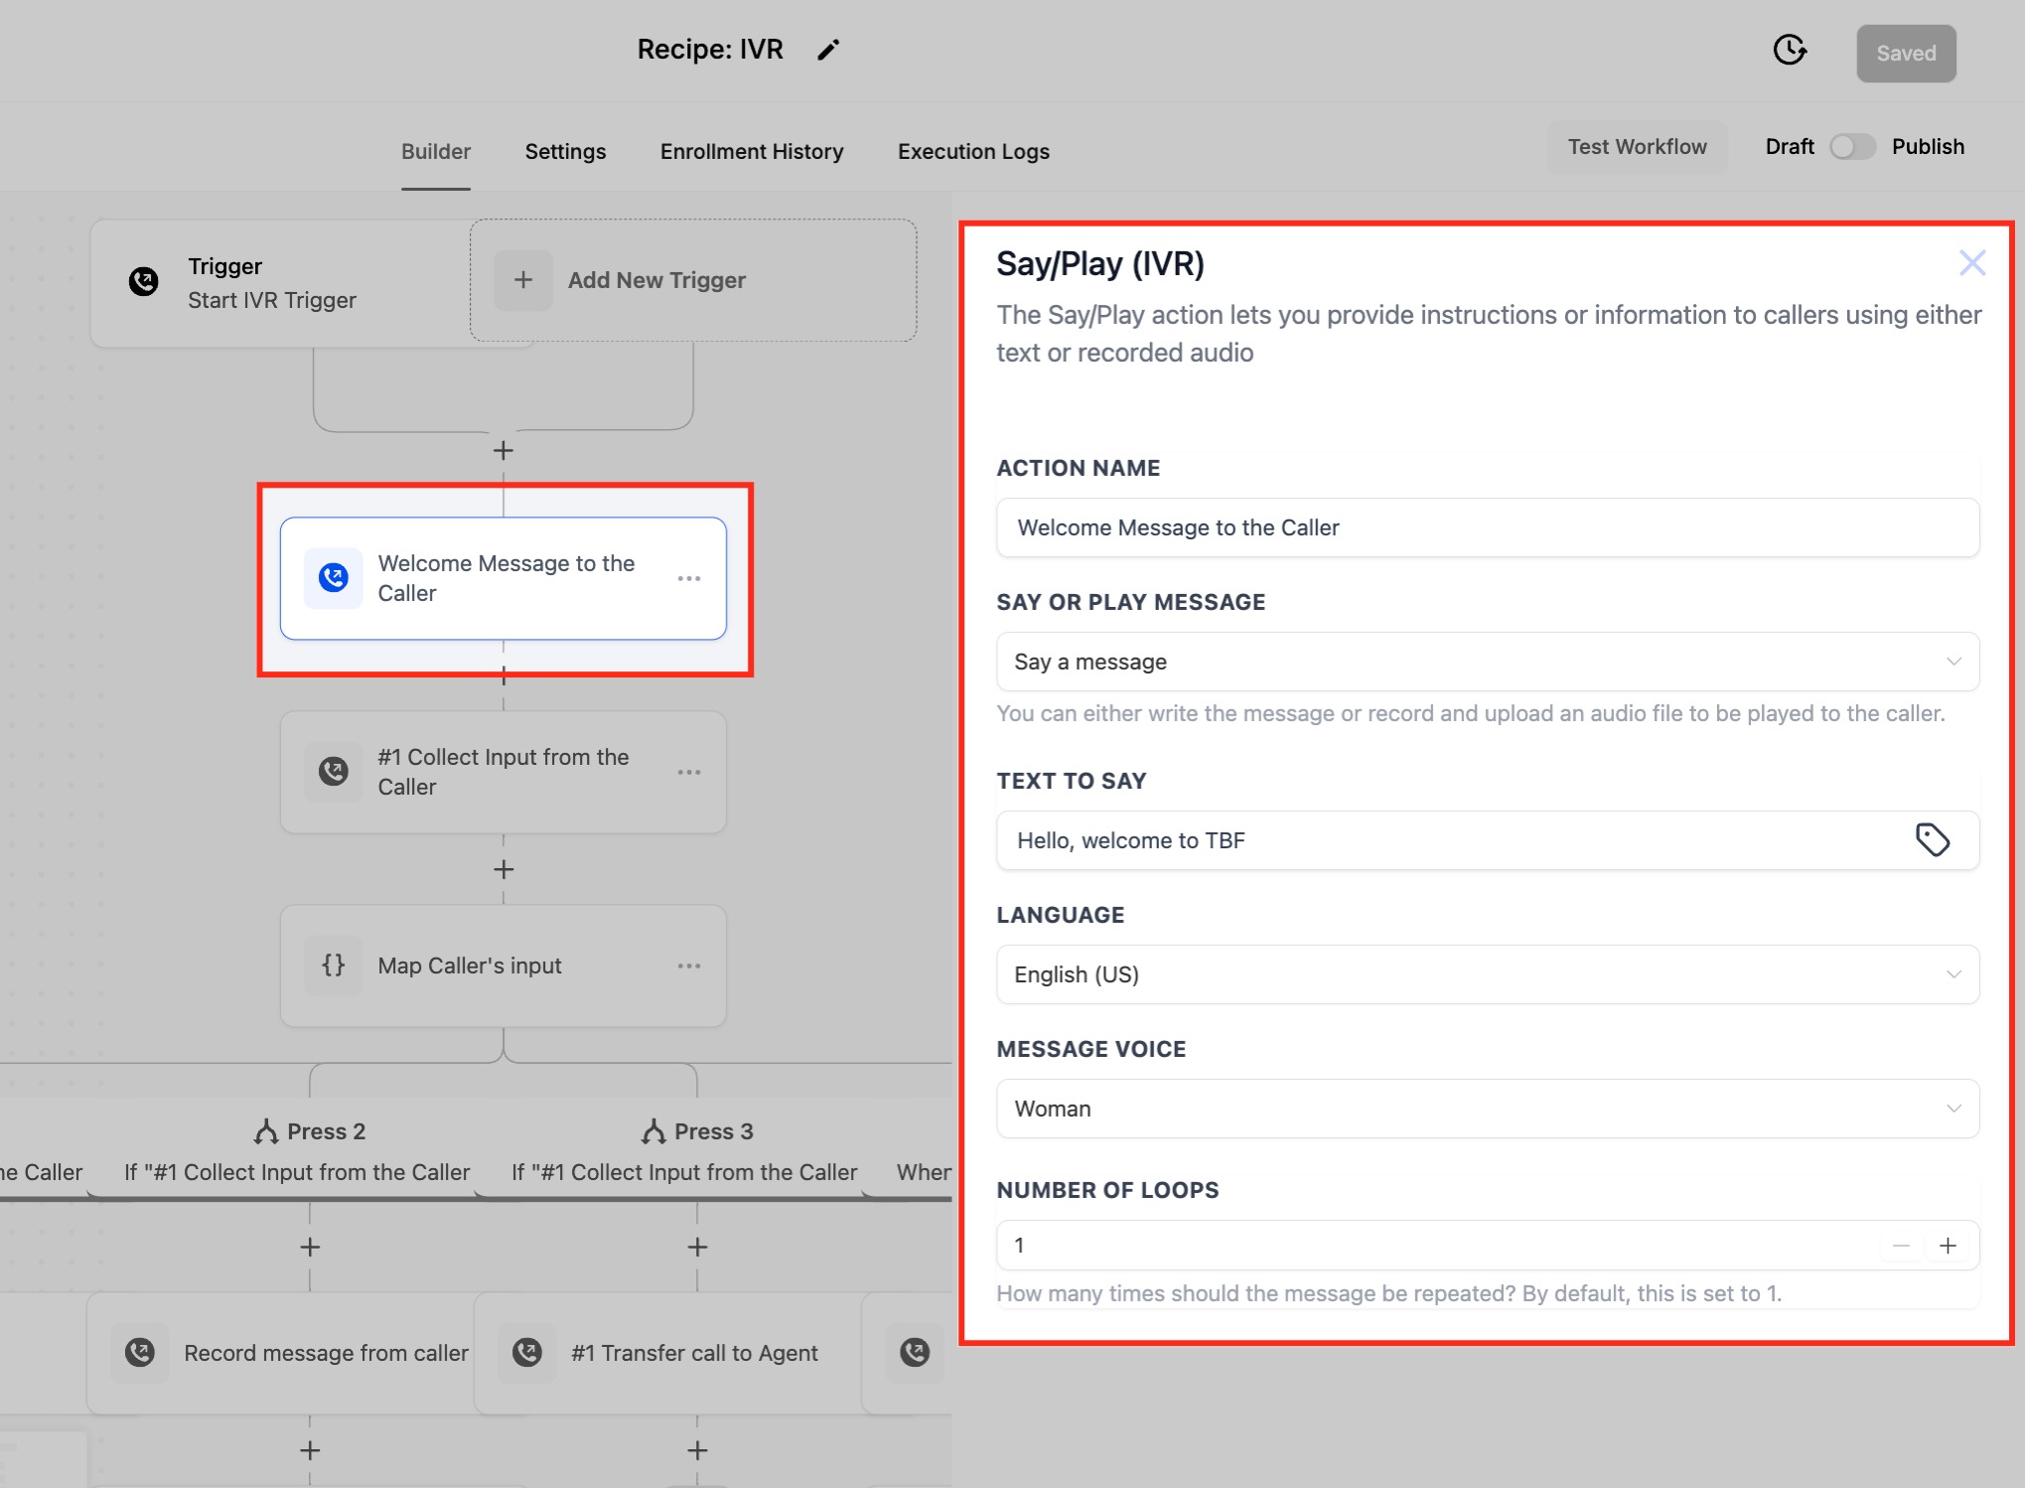Open the Language dropdown

1487,974
